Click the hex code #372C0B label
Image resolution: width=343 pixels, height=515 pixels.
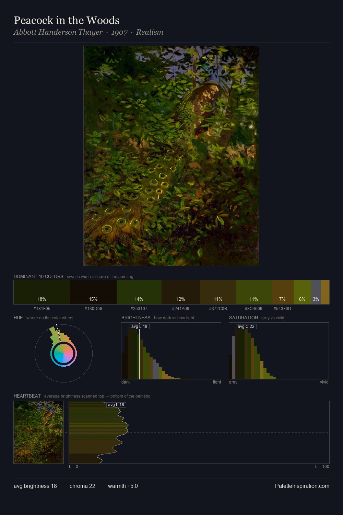tap(218, 309)
